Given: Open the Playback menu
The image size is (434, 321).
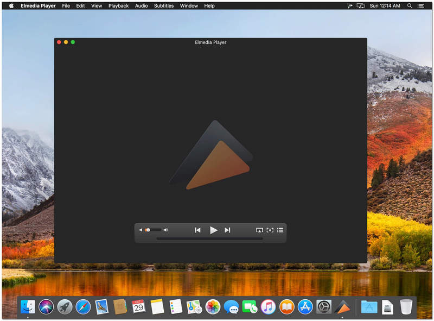Looking at the screenshot, I should click(x=118, y=6).
